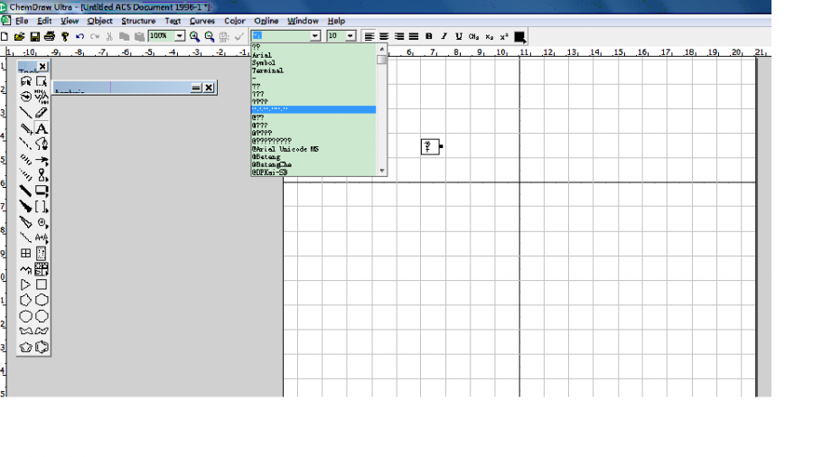Toggle Underline text formatting

tap(458, 36)
